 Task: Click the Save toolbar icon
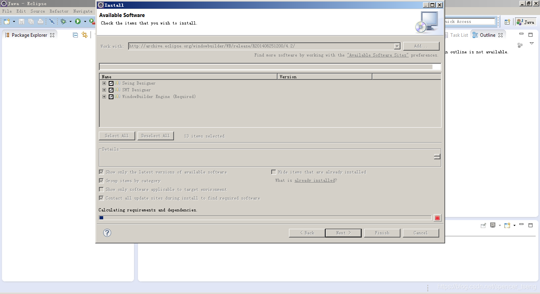coord(21,21)
